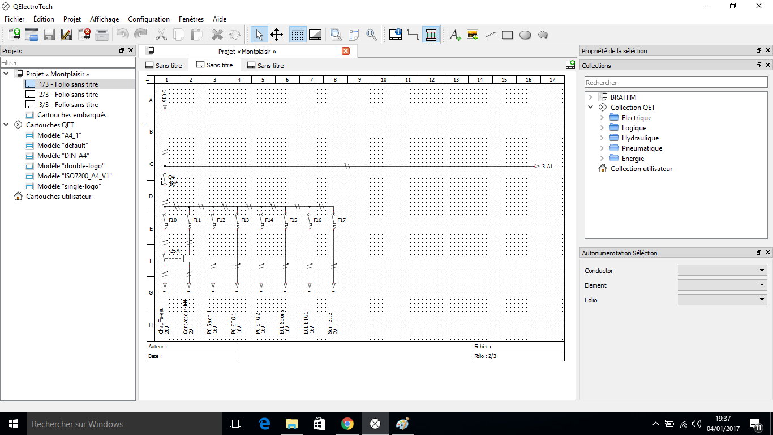Screen dimensions: 773x435
Task: Switch to the third Sans titre tab
Action: coord(265,66)
